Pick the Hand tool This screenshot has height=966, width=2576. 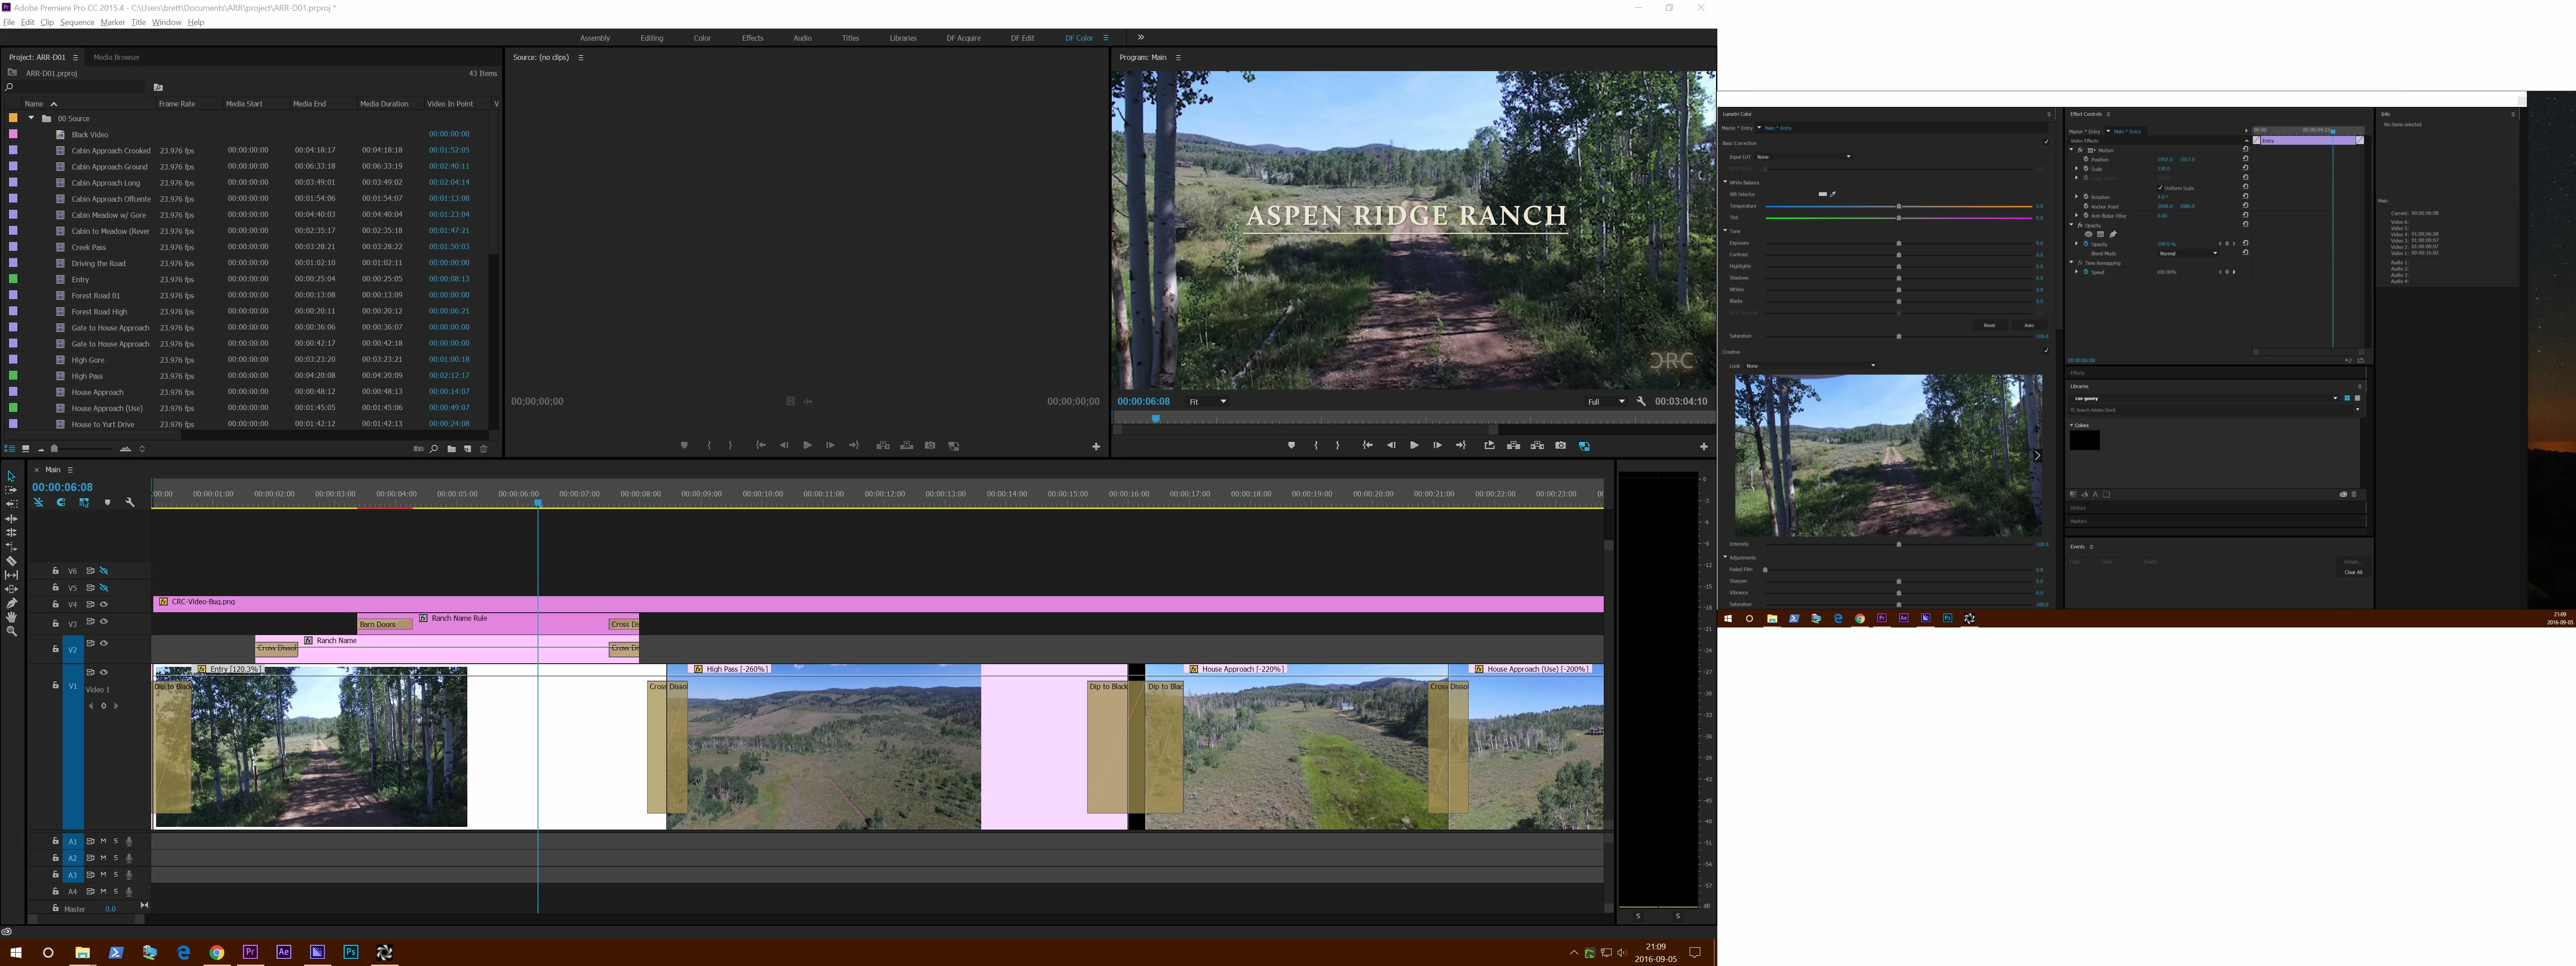tap(11, 617)
